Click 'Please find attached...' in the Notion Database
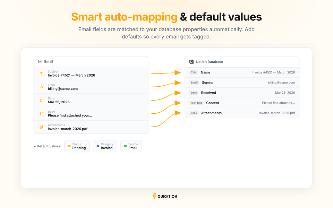 tap(279, 103)
